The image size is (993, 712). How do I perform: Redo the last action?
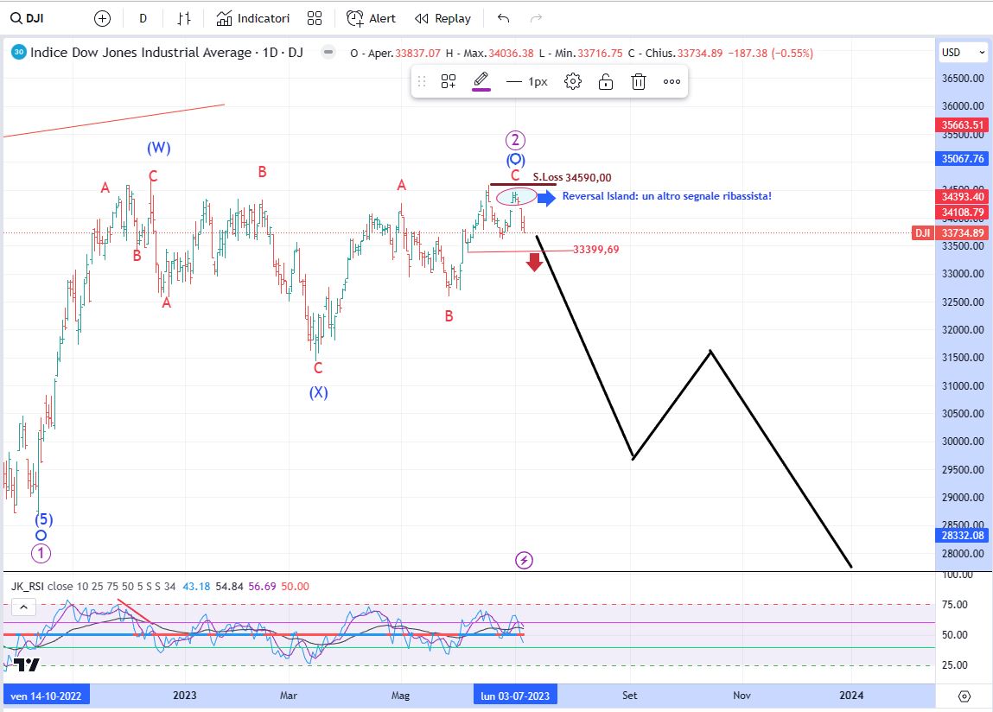pos(536,18)
